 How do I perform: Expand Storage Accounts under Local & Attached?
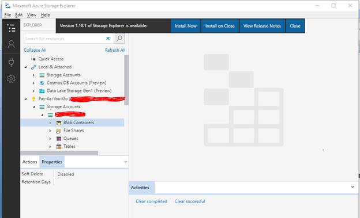(33, 75)
